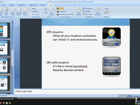Open Handout Master view
Viewport: 140px width, 105px height.
(x=19, y=11)
